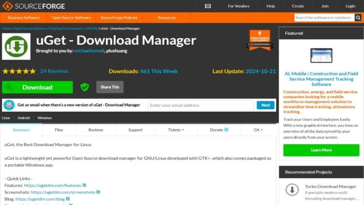
Task: Click the email address input field
Action: click(201, 105)
